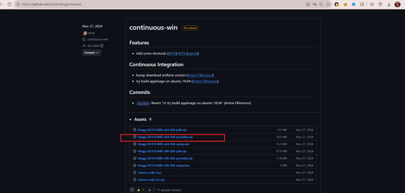This screenshot has height=193, width=405.
Task: Click the Assets count badge 8
Action: [150, 120]
